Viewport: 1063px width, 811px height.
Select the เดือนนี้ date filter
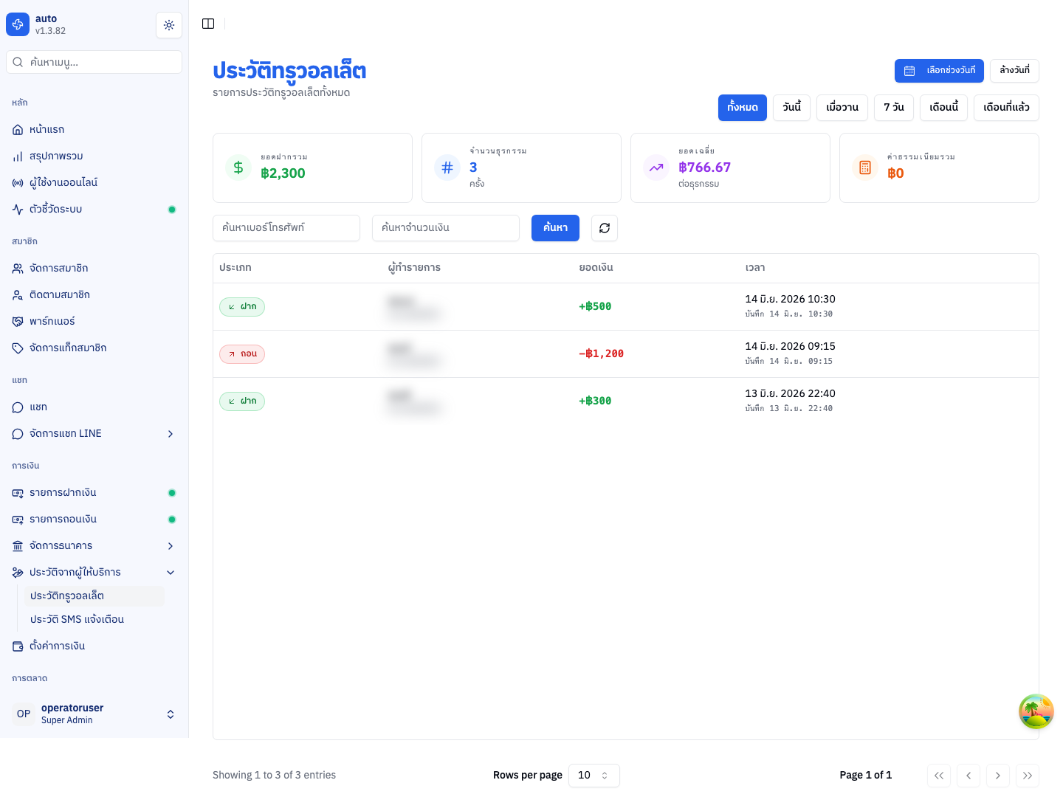(x=943, y=108)
